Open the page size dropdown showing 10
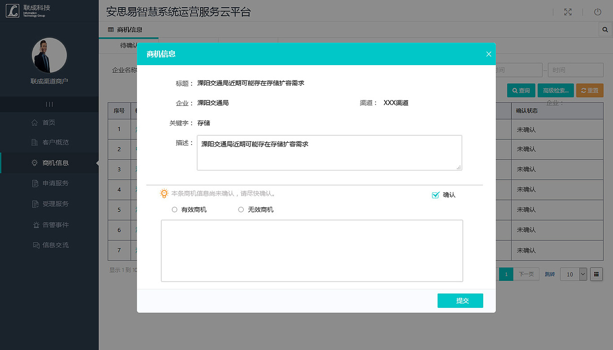The height and width of the screenshot is (350, 613). coord(573,274)
